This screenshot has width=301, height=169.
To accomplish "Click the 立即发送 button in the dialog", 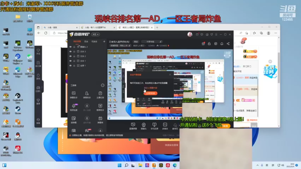I will [x=150, y=93].
